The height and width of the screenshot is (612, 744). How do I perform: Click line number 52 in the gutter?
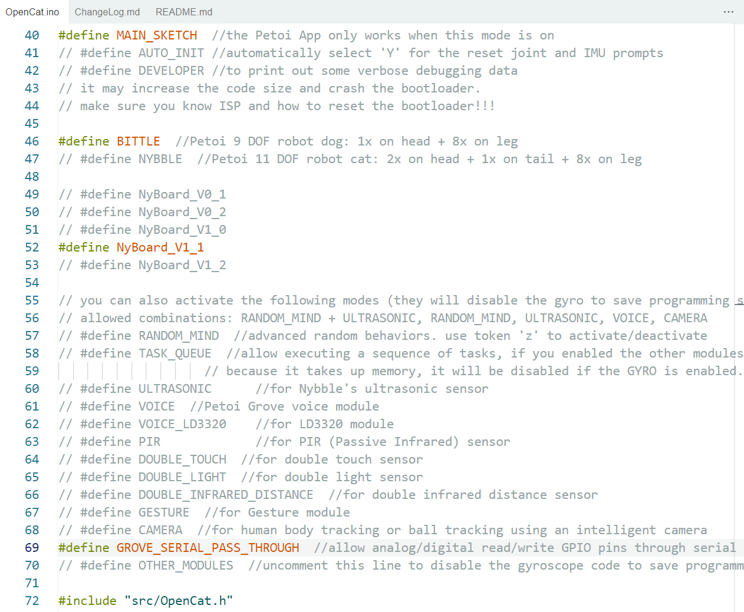click(x=32, y=247)
